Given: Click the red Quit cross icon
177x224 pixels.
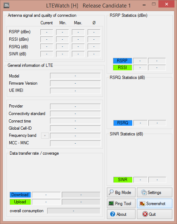Looking at the screenshot, I should pyautogui.click(x=145, y=214).
